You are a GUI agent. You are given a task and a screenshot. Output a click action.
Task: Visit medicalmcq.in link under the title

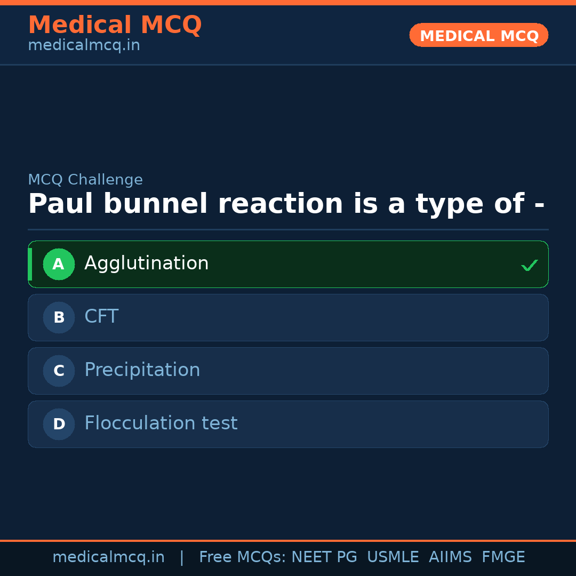(84, 46)
